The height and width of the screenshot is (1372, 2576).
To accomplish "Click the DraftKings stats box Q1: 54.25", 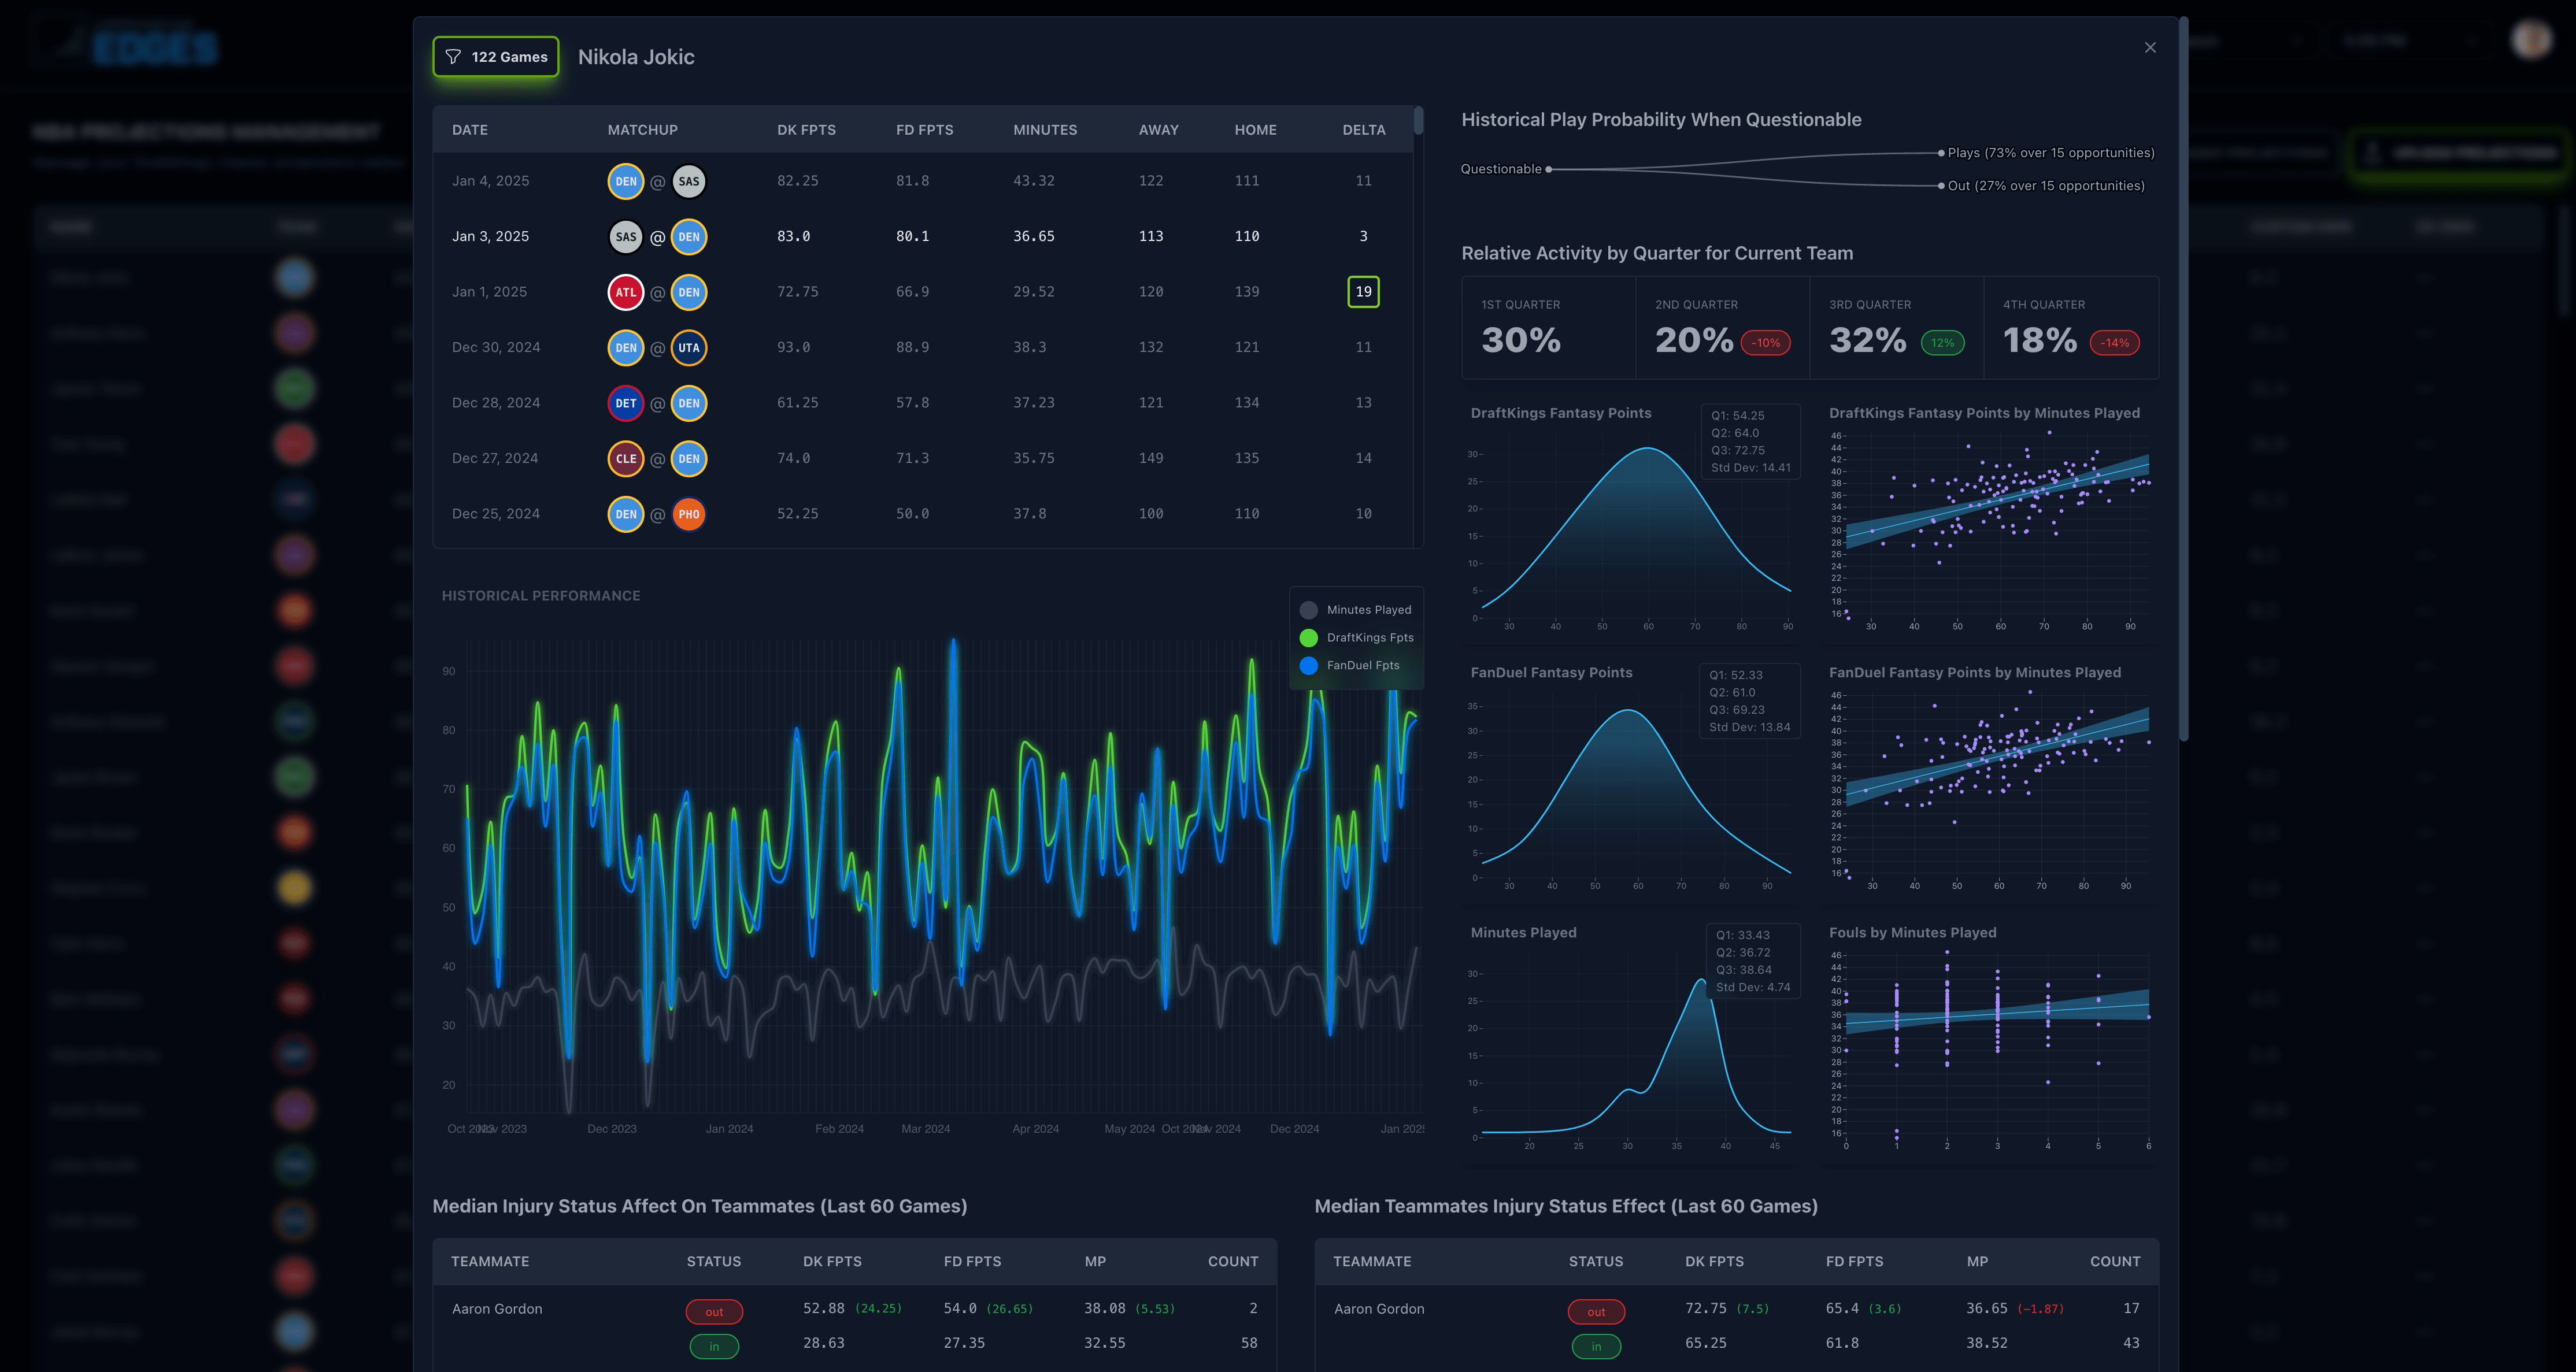I will point(1751,442).
